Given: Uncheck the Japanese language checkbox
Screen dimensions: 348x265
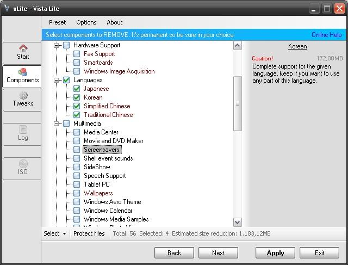Looking at the screenshot, I should 77,89.
